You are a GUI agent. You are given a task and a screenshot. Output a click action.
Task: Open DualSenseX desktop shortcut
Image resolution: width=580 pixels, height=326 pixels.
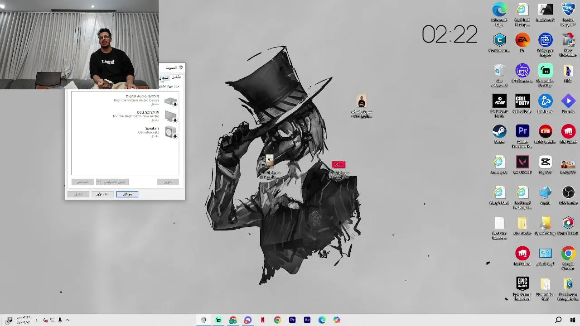click(x=545, y=13)
